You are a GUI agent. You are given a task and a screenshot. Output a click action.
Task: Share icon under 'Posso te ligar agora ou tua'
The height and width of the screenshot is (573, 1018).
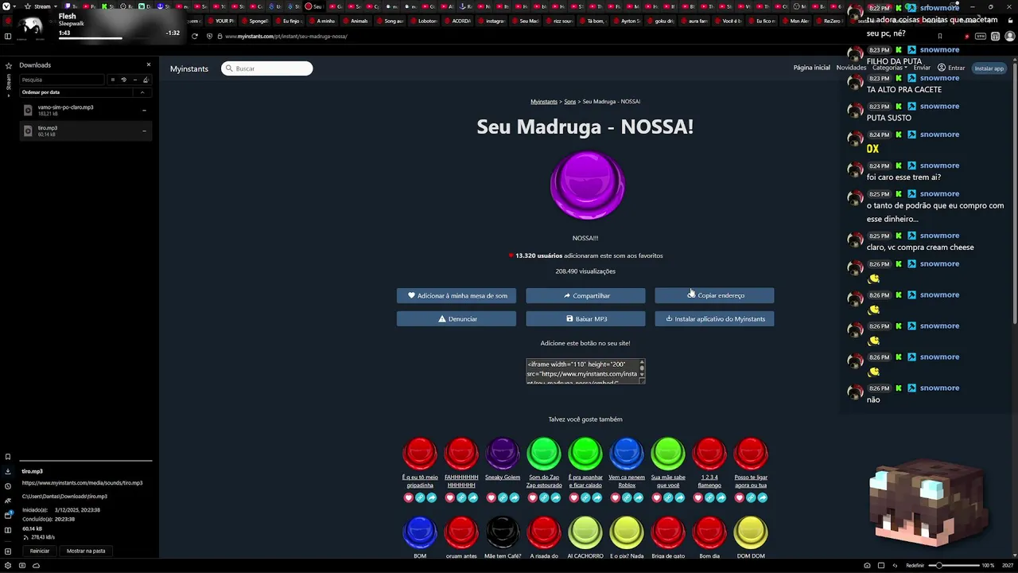763,498
